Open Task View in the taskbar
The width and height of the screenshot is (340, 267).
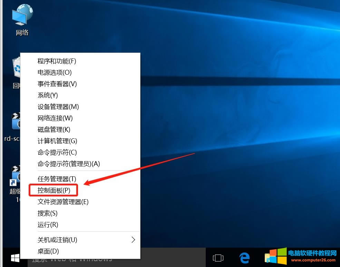[x=218, y=258]
